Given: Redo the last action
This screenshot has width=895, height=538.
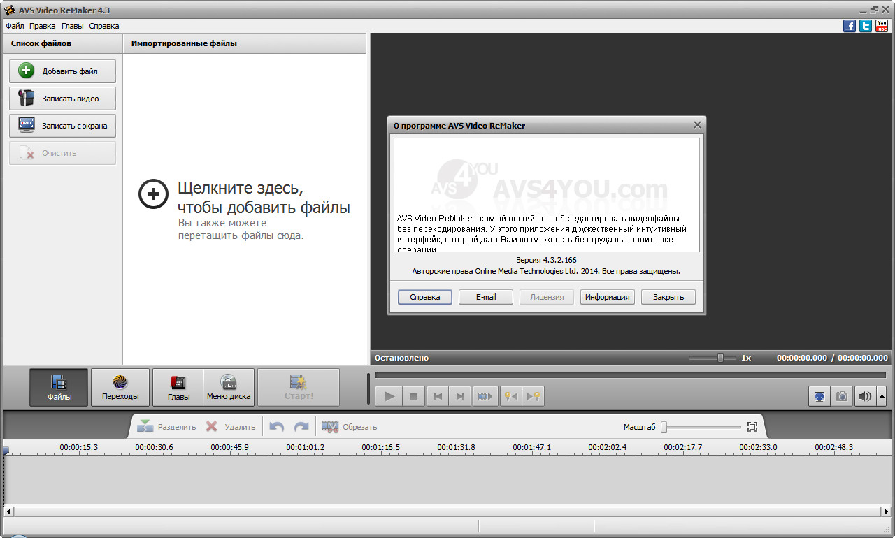Looking at the screenshot, I should [301, 427].
